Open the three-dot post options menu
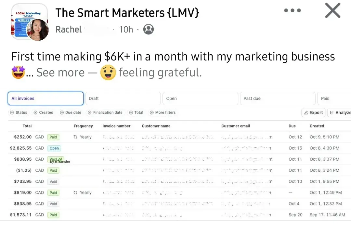 (293, 10)
